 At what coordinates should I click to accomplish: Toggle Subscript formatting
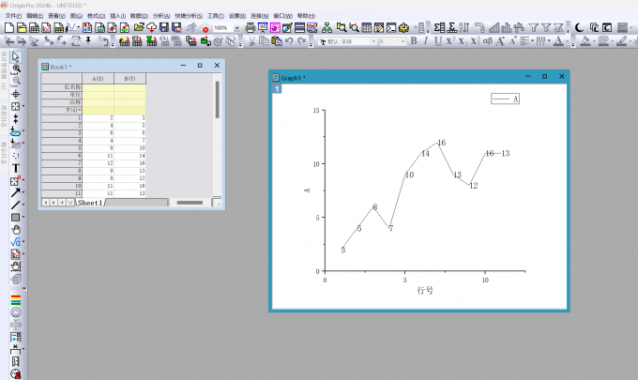pyautogui.click(x=463, y=41)
